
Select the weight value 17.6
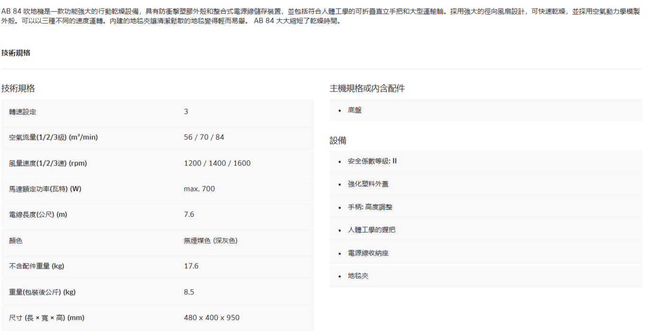191,266
